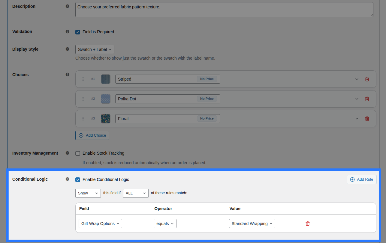Open the Show action dropdown
Image resolution: width=386 pixels, height=243 pixels.
click(x=88, y=193)
